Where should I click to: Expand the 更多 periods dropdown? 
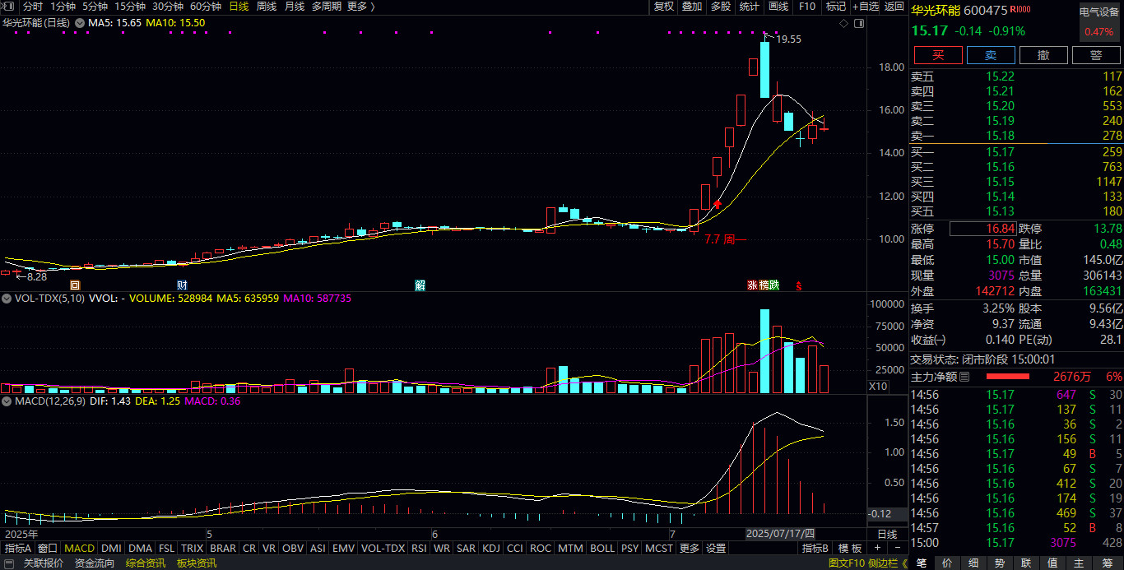[360, 7]
